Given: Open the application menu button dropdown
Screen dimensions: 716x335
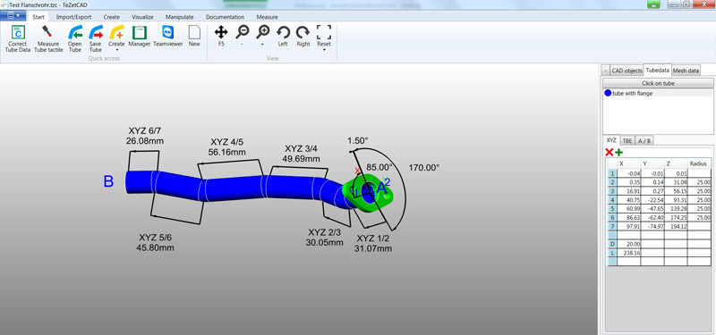Looking at the screenshot, I should click(13, 16).
